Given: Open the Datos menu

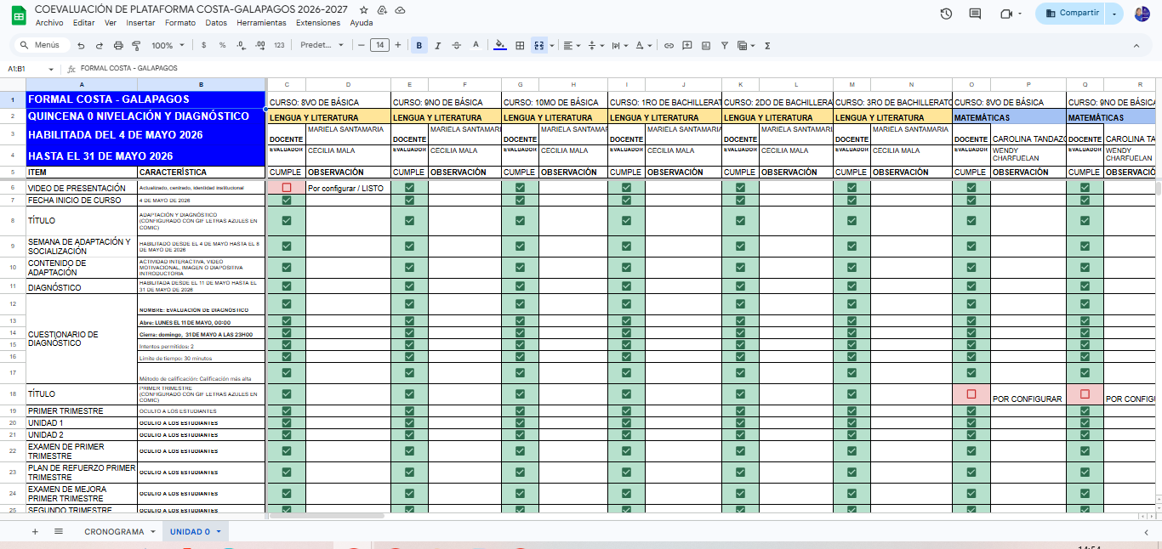Looking at the screenshot, I should pos(216,23).
